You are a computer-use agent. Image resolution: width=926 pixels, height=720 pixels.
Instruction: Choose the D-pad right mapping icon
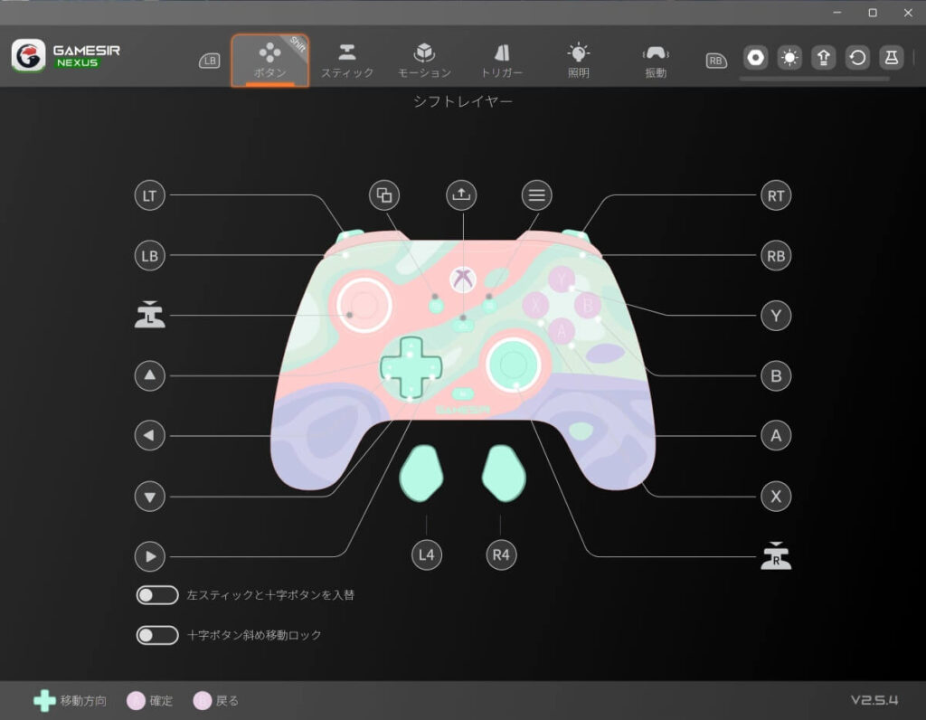[149, 556]
